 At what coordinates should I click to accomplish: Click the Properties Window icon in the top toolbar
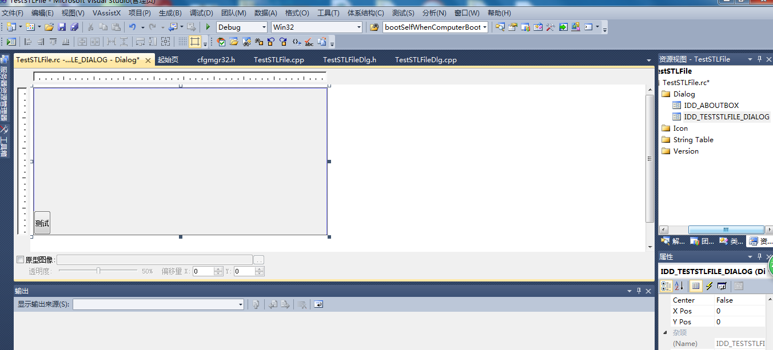[513, 27]
